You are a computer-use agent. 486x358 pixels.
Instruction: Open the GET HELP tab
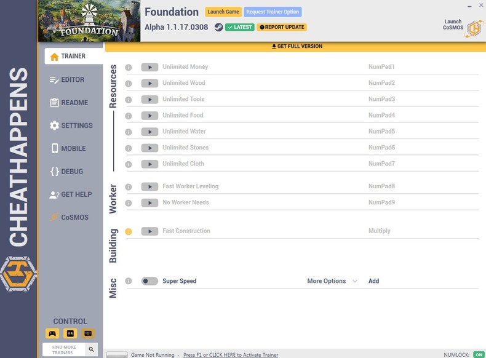[x=71, y=194]
